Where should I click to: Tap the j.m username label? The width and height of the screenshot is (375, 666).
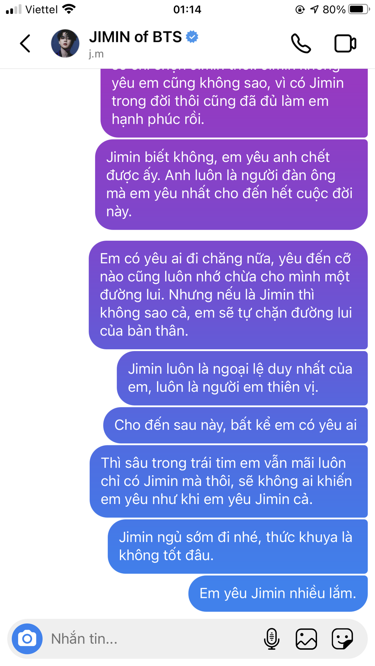pos(96,54)
